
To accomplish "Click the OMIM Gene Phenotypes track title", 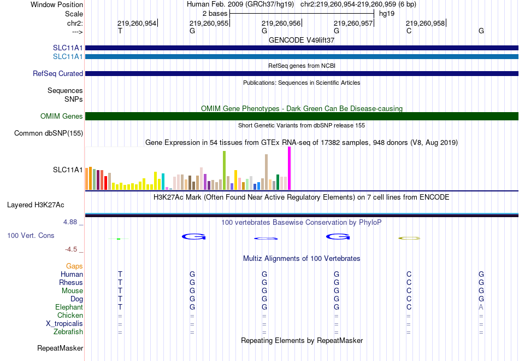I will [x=302, y=108].
